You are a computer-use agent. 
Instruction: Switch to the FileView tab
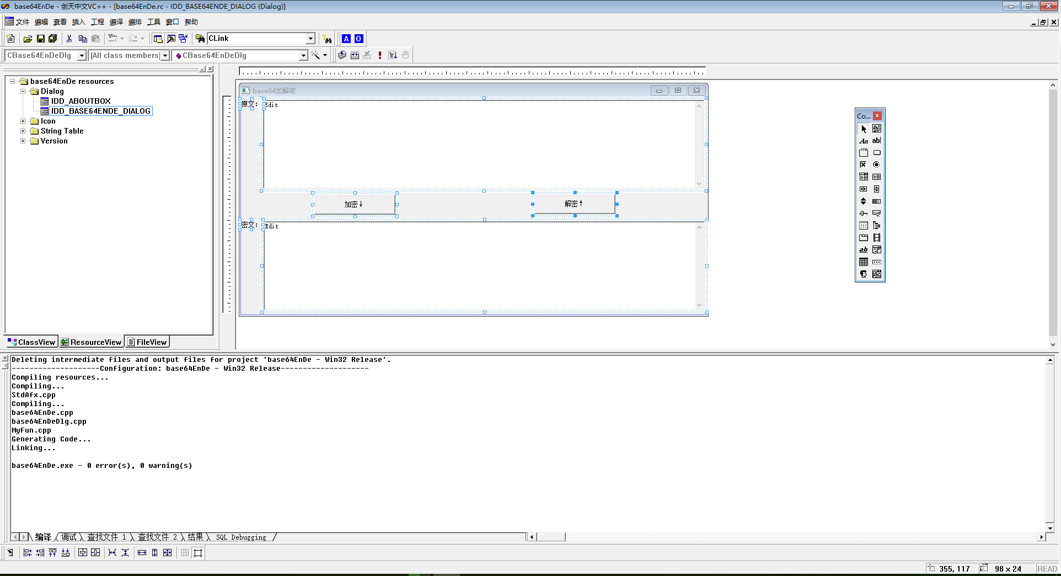pos(147,342)
